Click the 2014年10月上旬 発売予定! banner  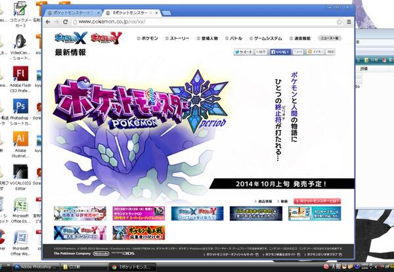[282, 184]
